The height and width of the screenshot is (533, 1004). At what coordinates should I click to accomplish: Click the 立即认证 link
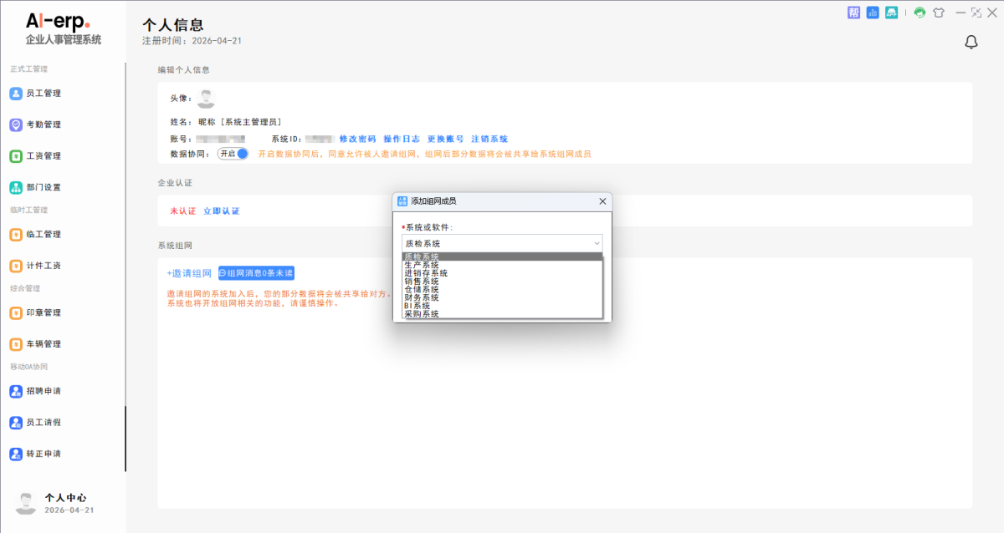(x=221, y=211)
